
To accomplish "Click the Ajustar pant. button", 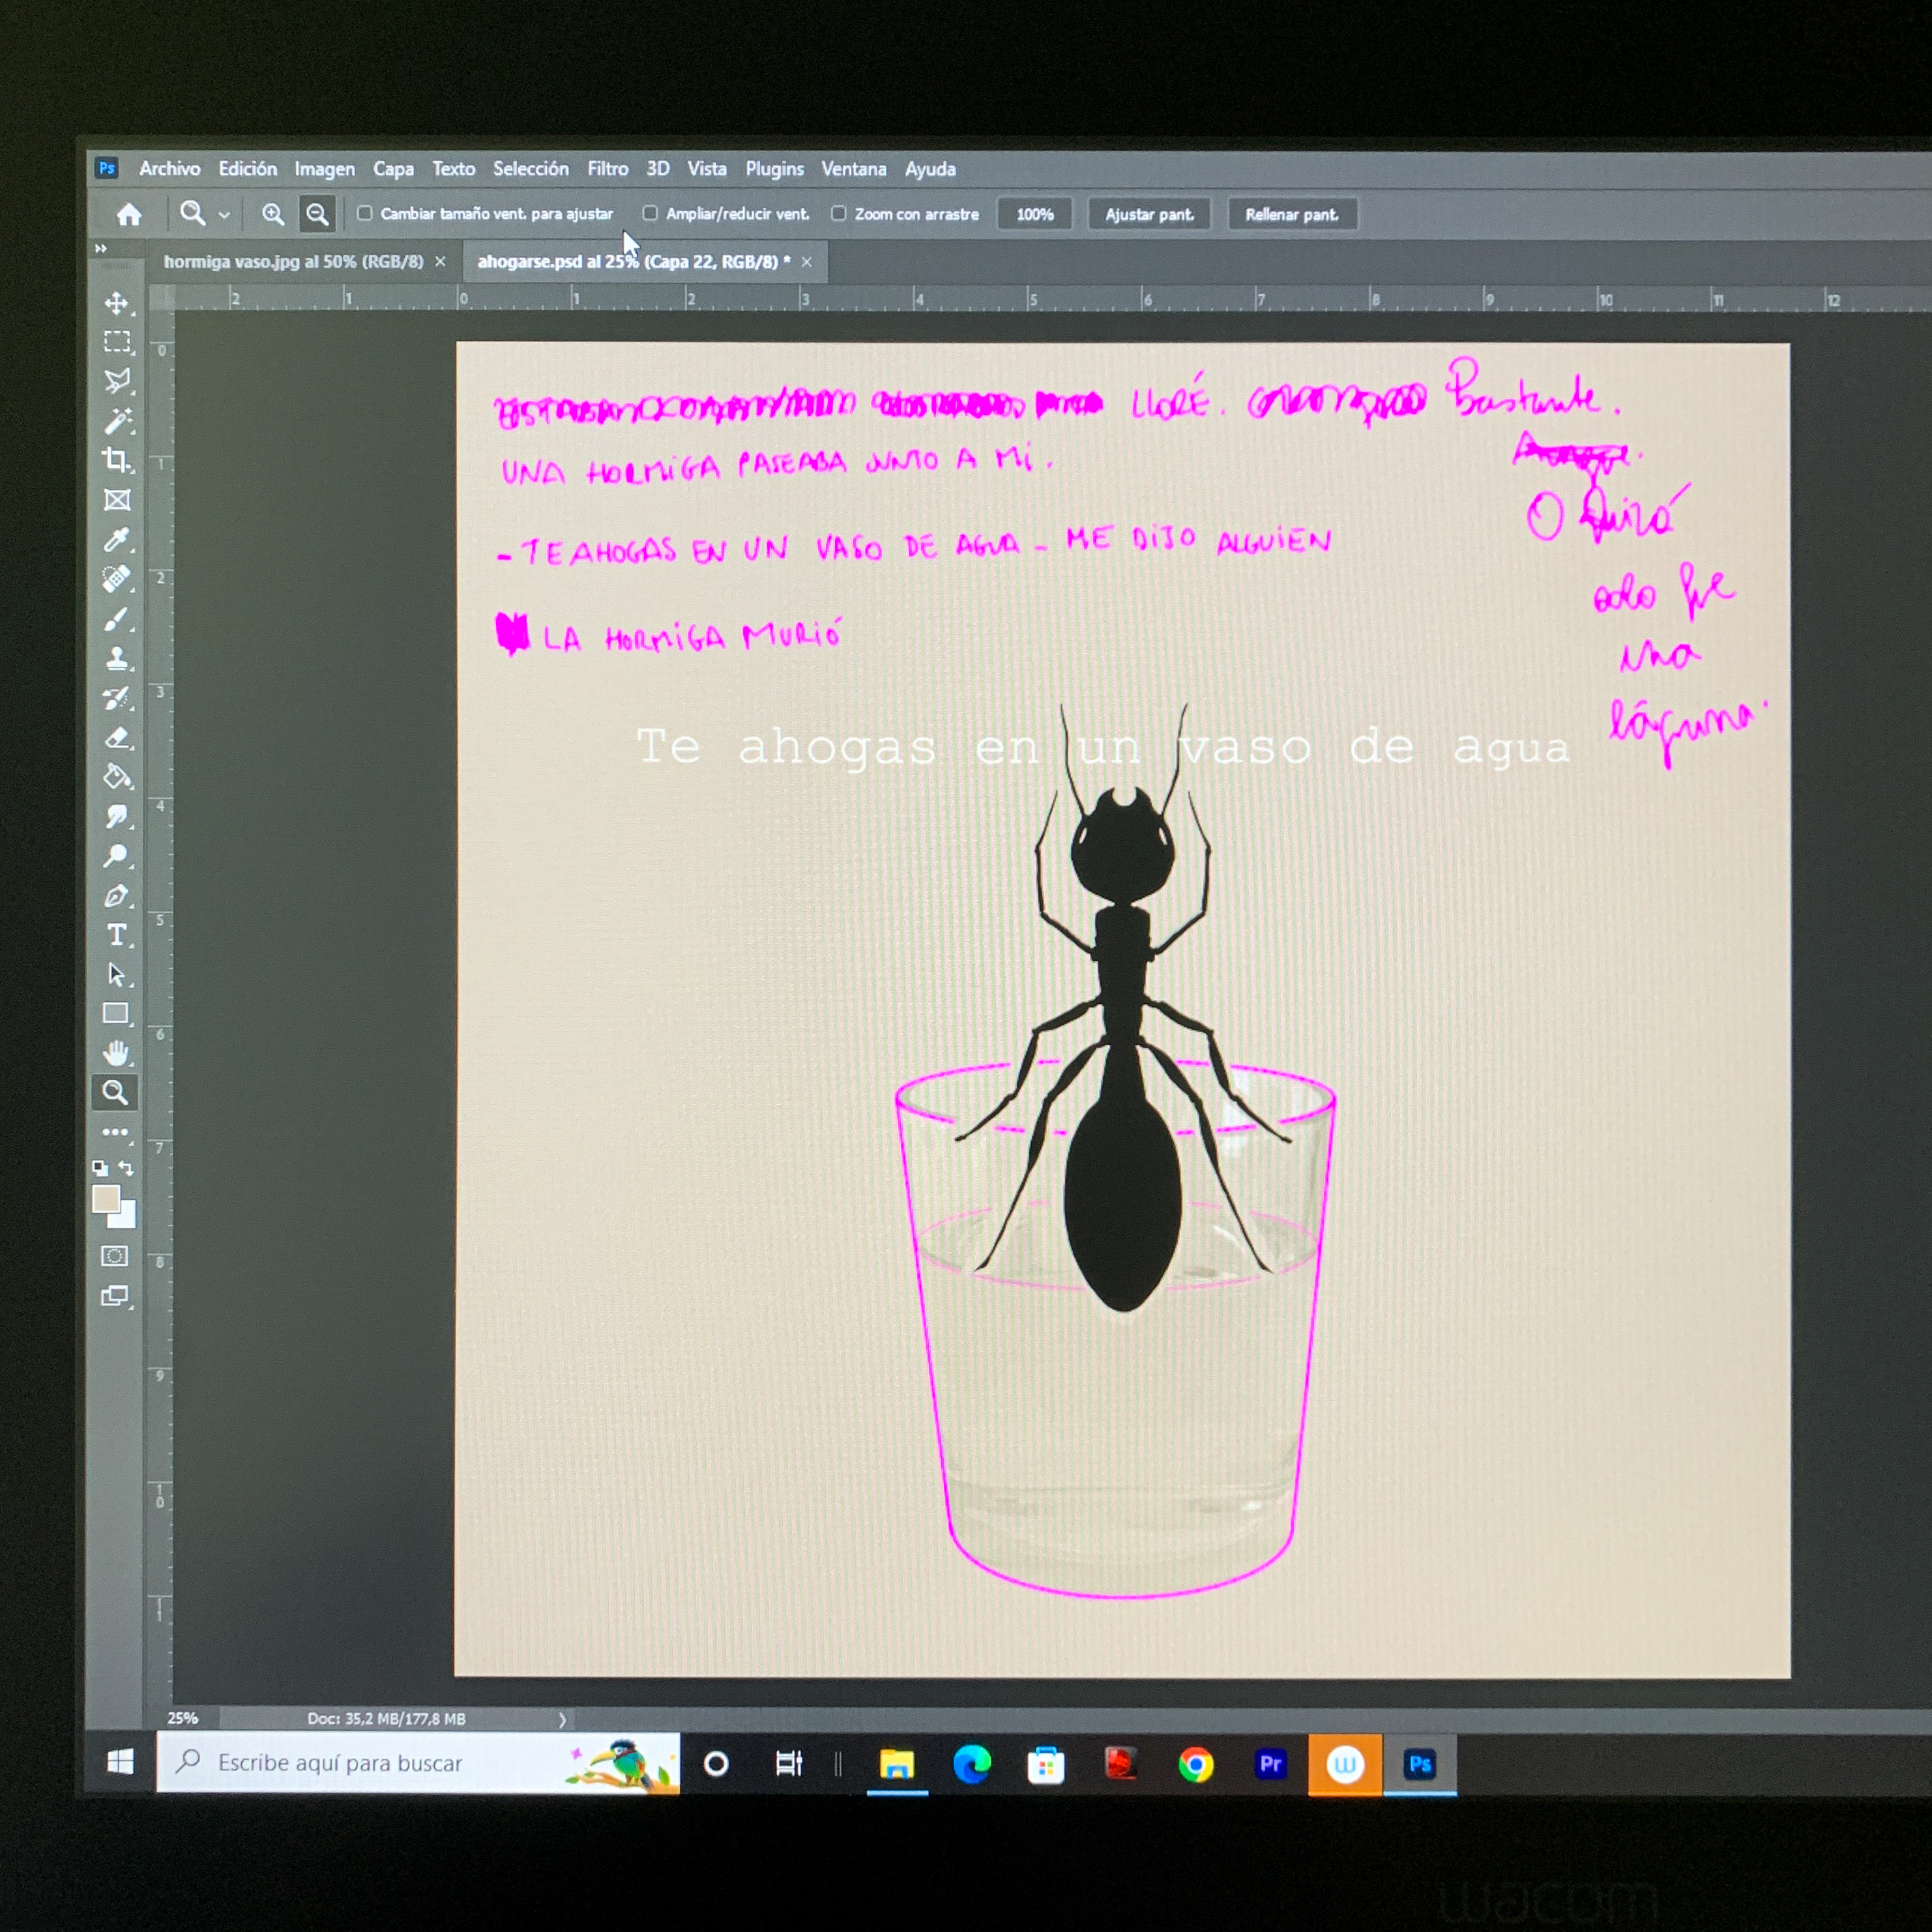I will click(1149, 214).
